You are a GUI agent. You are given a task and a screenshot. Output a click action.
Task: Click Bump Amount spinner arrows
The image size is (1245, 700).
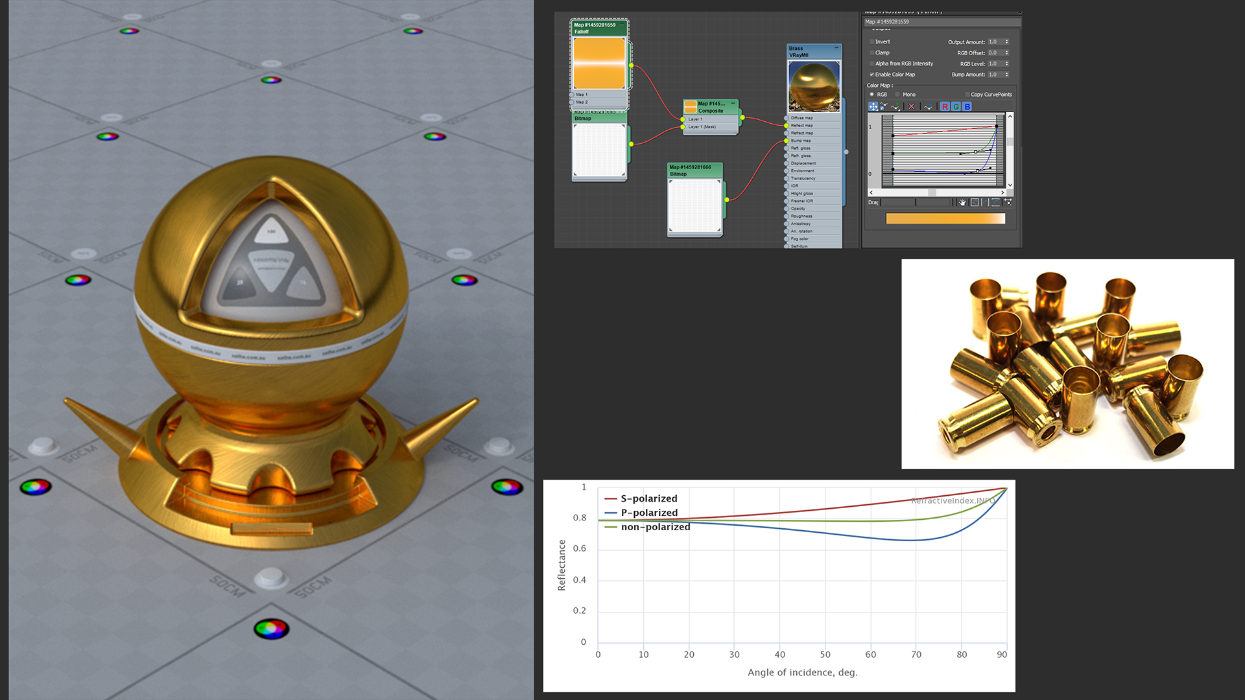pyautogui.click(x=1007, y=75)
